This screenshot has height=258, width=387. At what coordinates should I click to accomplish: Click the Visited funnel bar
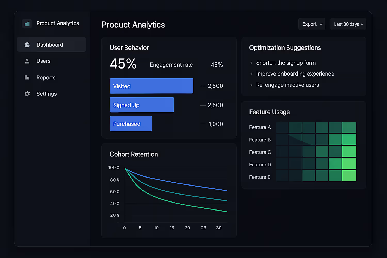click(x=151, y=86)
